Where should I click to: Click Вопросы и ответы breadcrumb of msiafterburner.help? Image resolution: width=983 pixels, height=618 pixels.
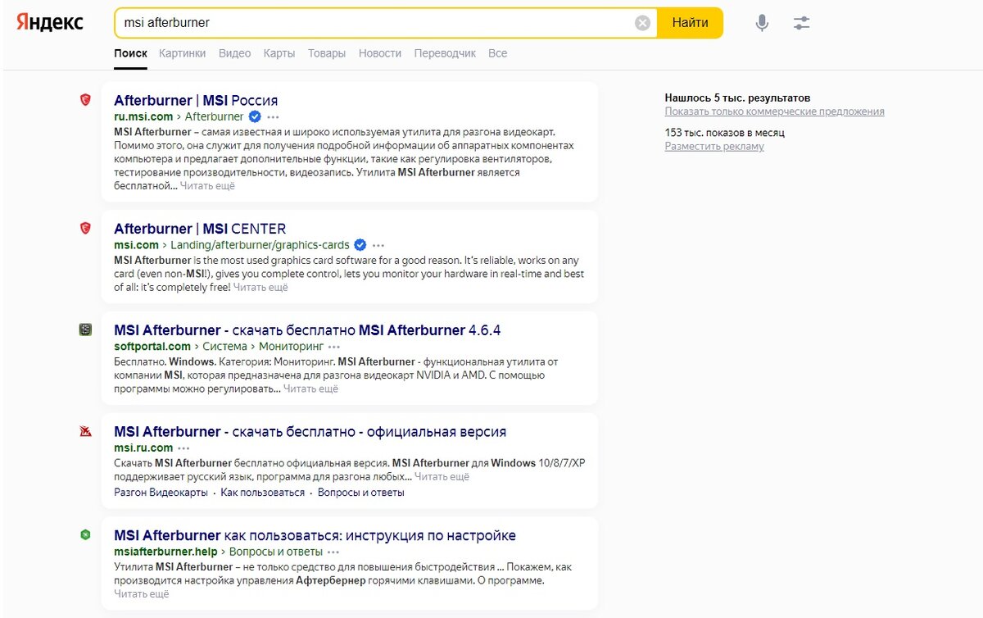[x=276, y=552]
